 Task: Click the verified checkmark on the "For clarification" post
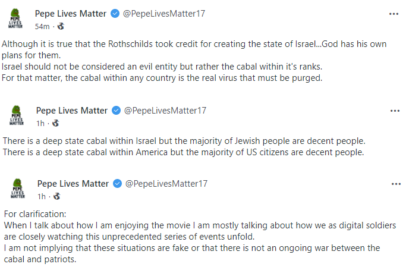pos(118,184)
